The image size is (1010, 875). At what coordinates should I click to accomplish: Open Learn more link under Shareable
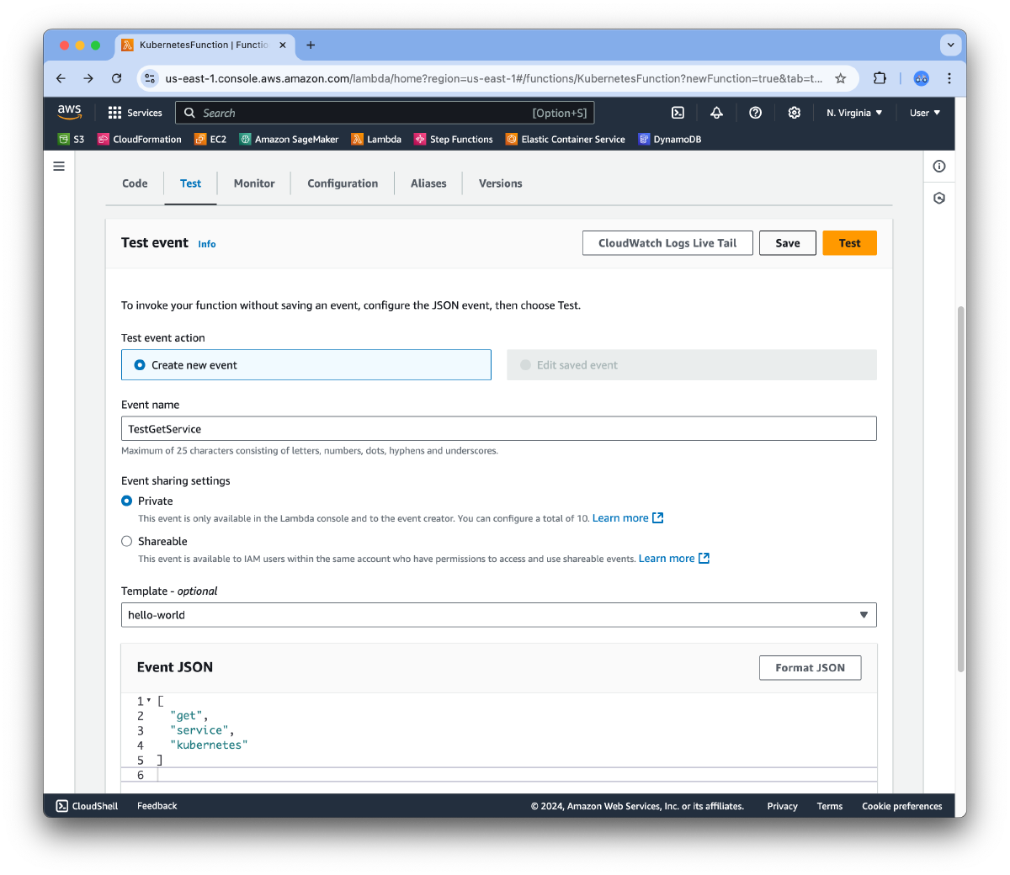pos(674,559)
